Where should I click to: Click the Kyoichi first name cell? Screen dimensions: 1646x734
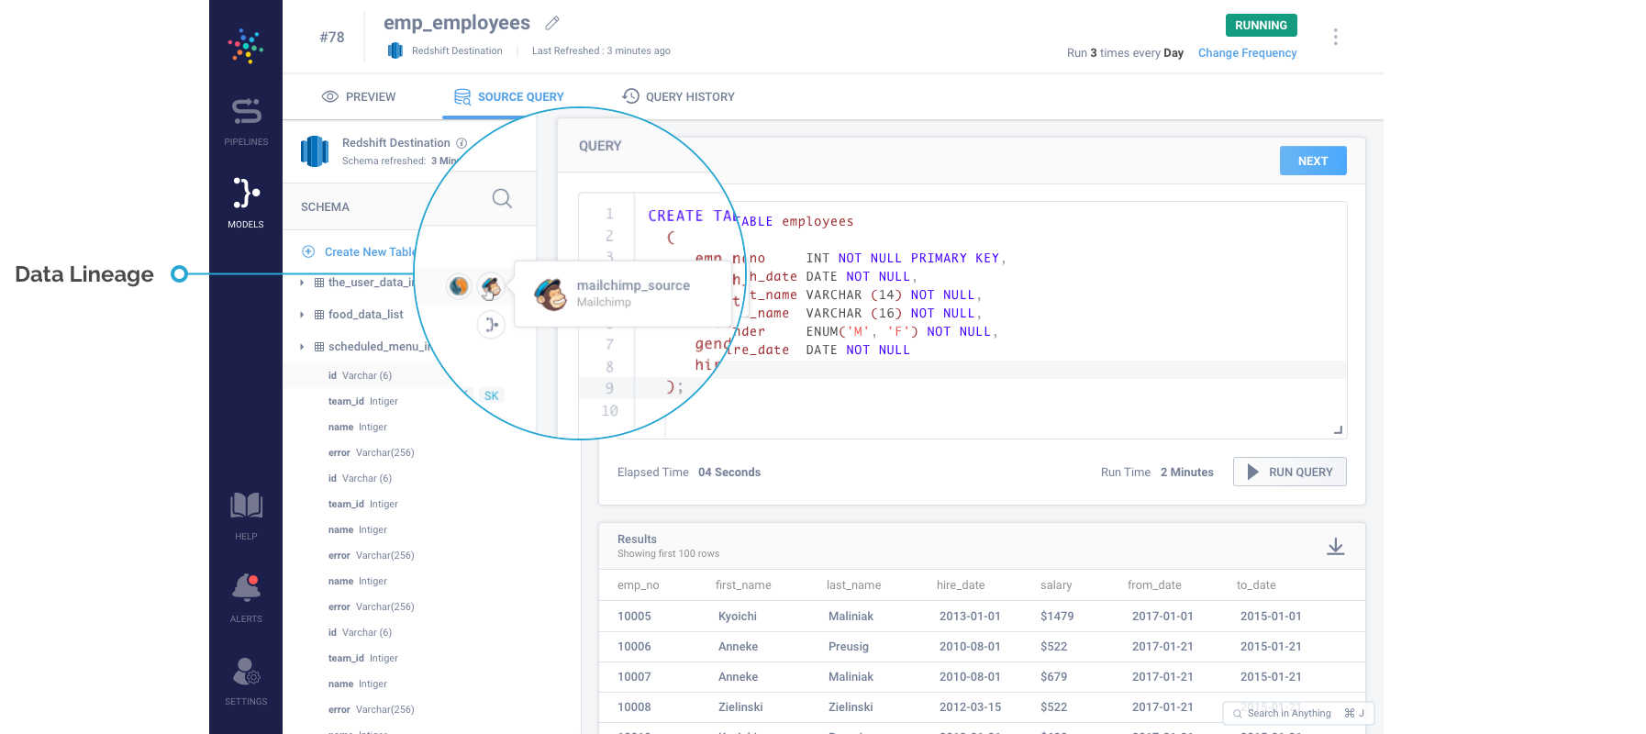pyautogui.click(x=738, y=617)
